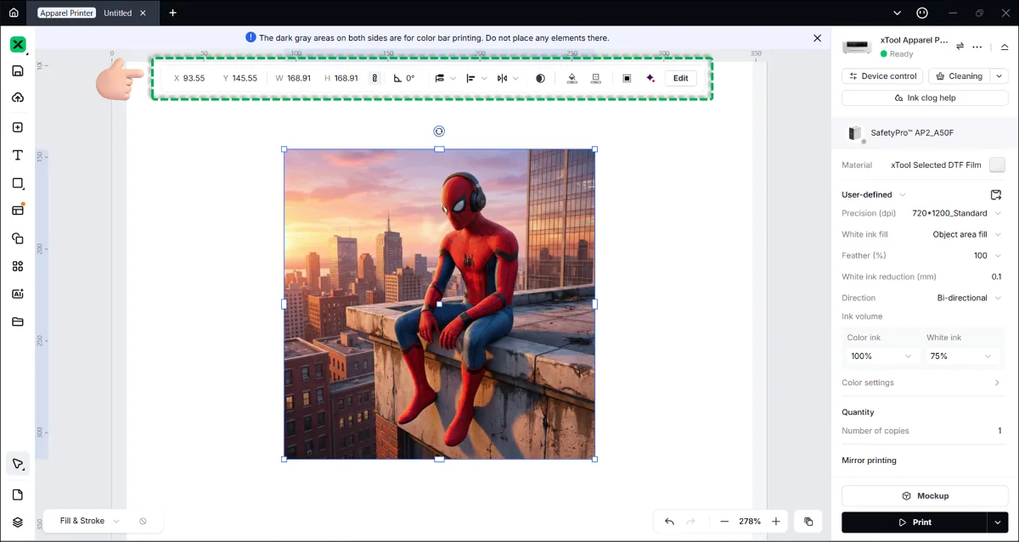This screenshot has width=1019, height=542.
Task: Switch to the Apparel Printer Untitled tab
Action: click(x=94, y=13)
